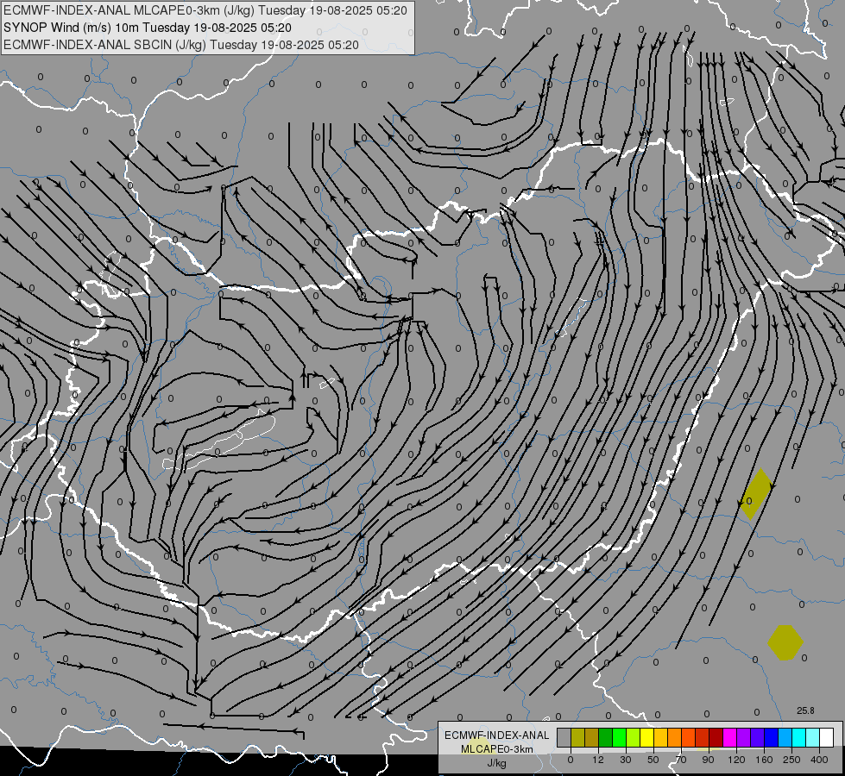
Task: Click the '70' tick label on the color scale
Action: (681, 760)
